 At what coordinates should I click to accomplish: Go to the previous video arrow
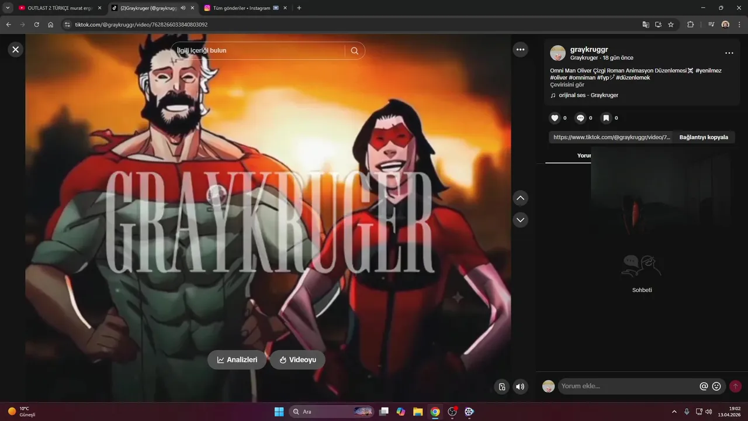point(520,198)
